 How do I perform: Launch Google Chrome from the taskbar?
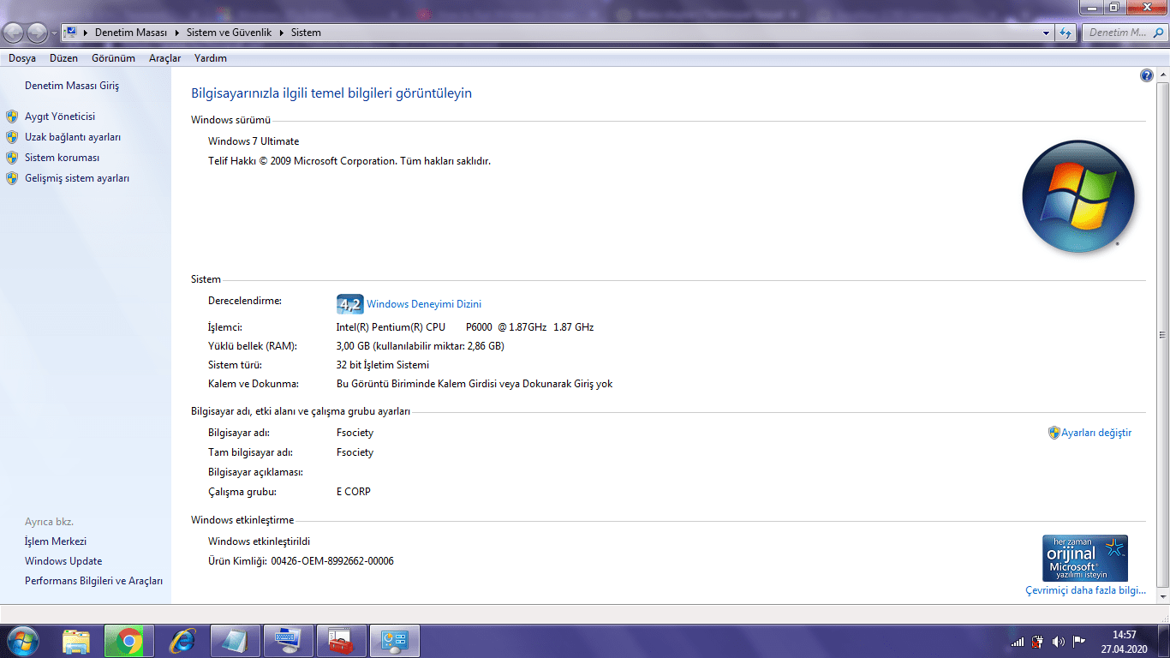[x=129, y=641]
